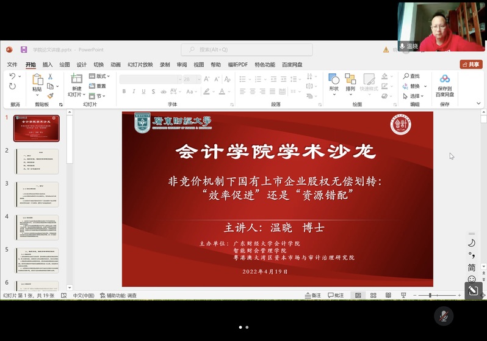Image resolution: width=487 pixels, height=341 pixels.
Task: Unmute the microphone at bottom right
Action: [x=444, y=316]
